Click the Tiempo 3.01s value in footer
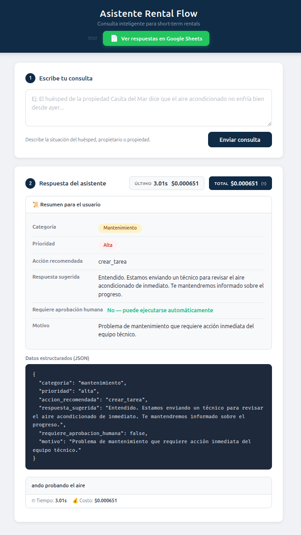 point(61,500)
